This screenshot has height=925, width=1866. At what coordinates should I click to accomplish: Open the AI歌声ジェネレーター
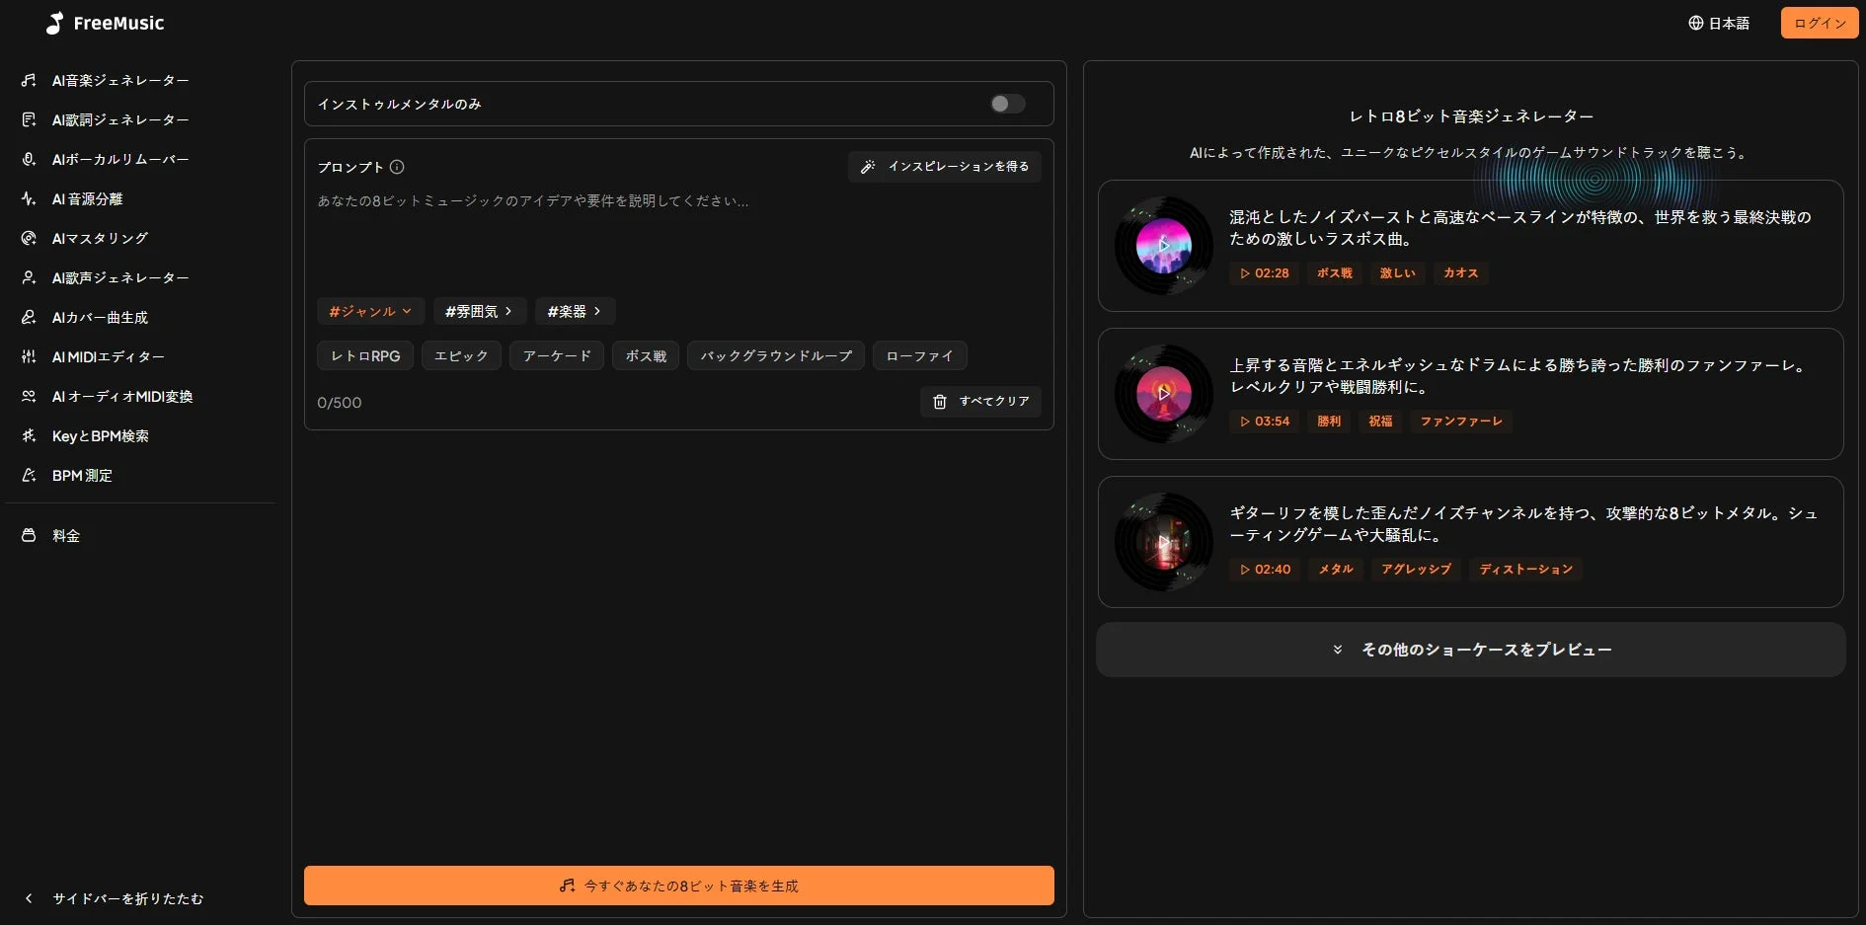[120, 277]
